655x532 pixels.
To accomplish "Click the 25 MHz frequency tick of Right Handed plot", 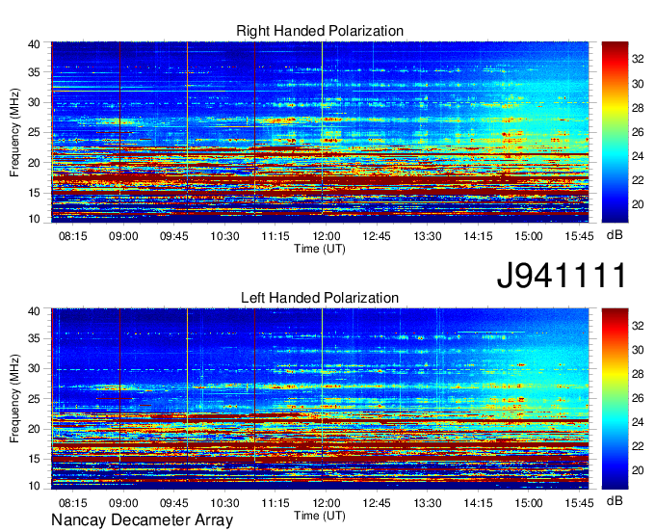I will (34, 132).
